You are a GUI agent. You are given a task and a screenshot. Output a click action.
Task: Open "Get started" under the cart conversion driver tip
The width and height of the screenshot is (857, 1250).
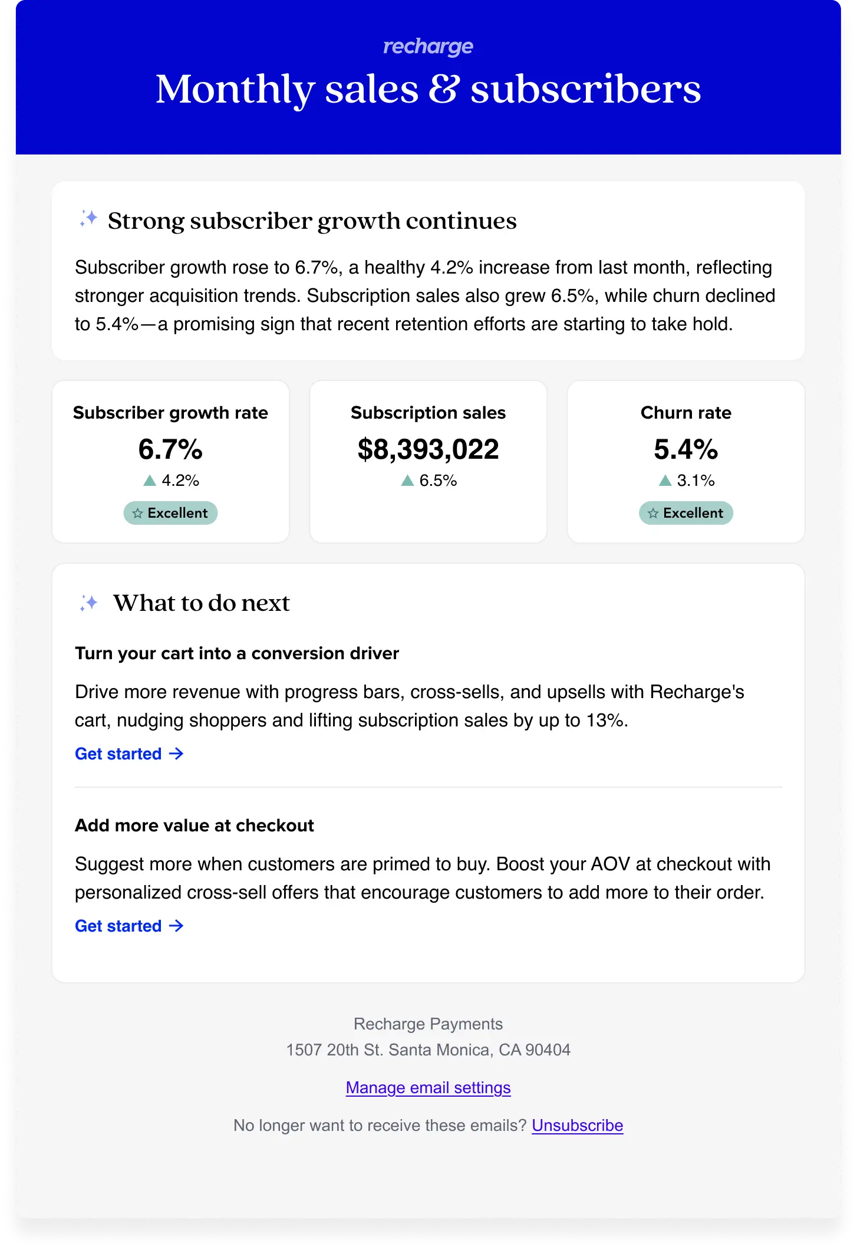(x=118, y=754)
